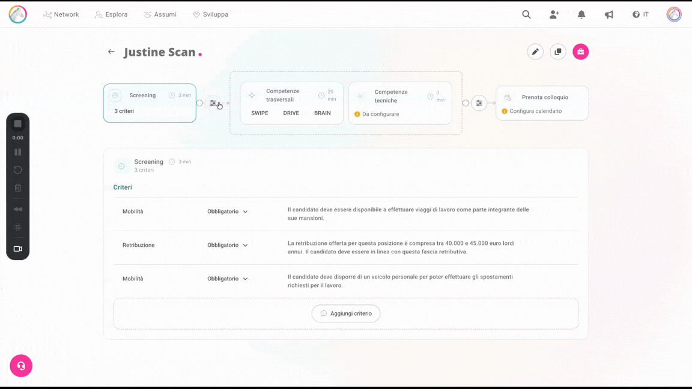
Task: Open the add user icon
Action: click(x=554, y=14)
